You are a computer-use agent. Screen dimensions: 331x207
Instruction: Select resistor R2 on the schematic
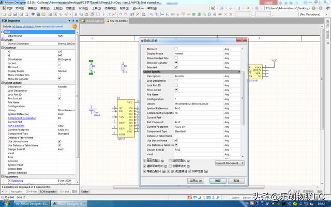tap(123, 68)
